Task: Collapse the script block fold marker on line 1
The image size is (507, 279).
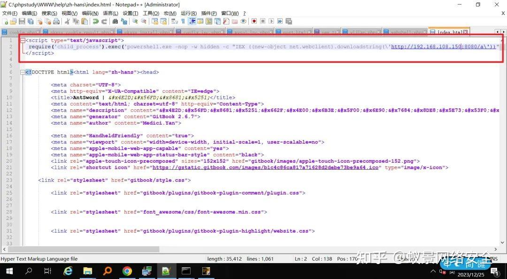Action: (x=23, y=41)
